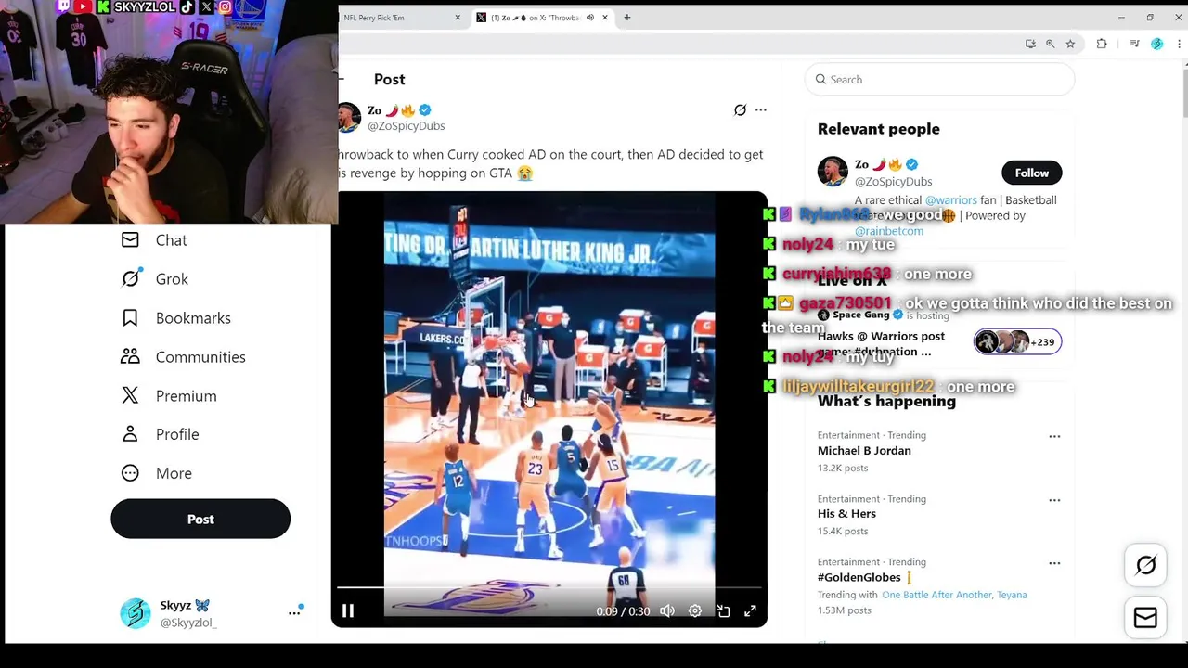
Task: Click the install app icon in address bar
Action: 1030,44
